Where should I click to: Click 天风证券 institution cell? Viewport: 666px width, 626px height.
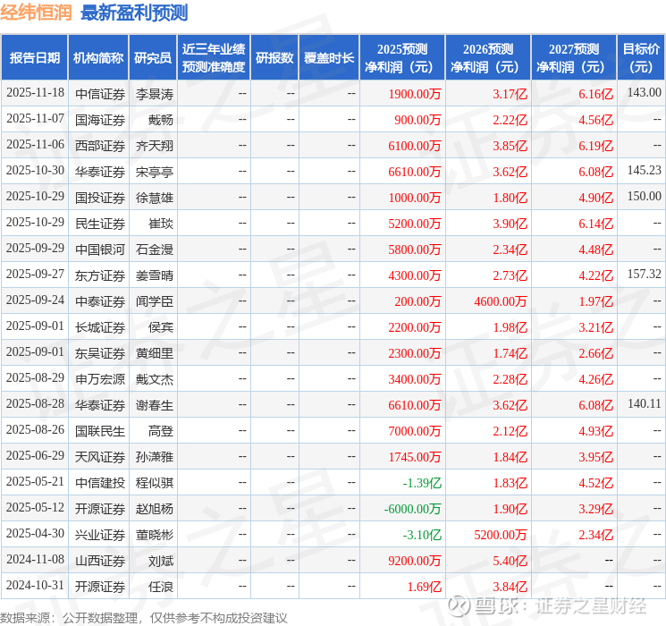[x=100, y=457]
